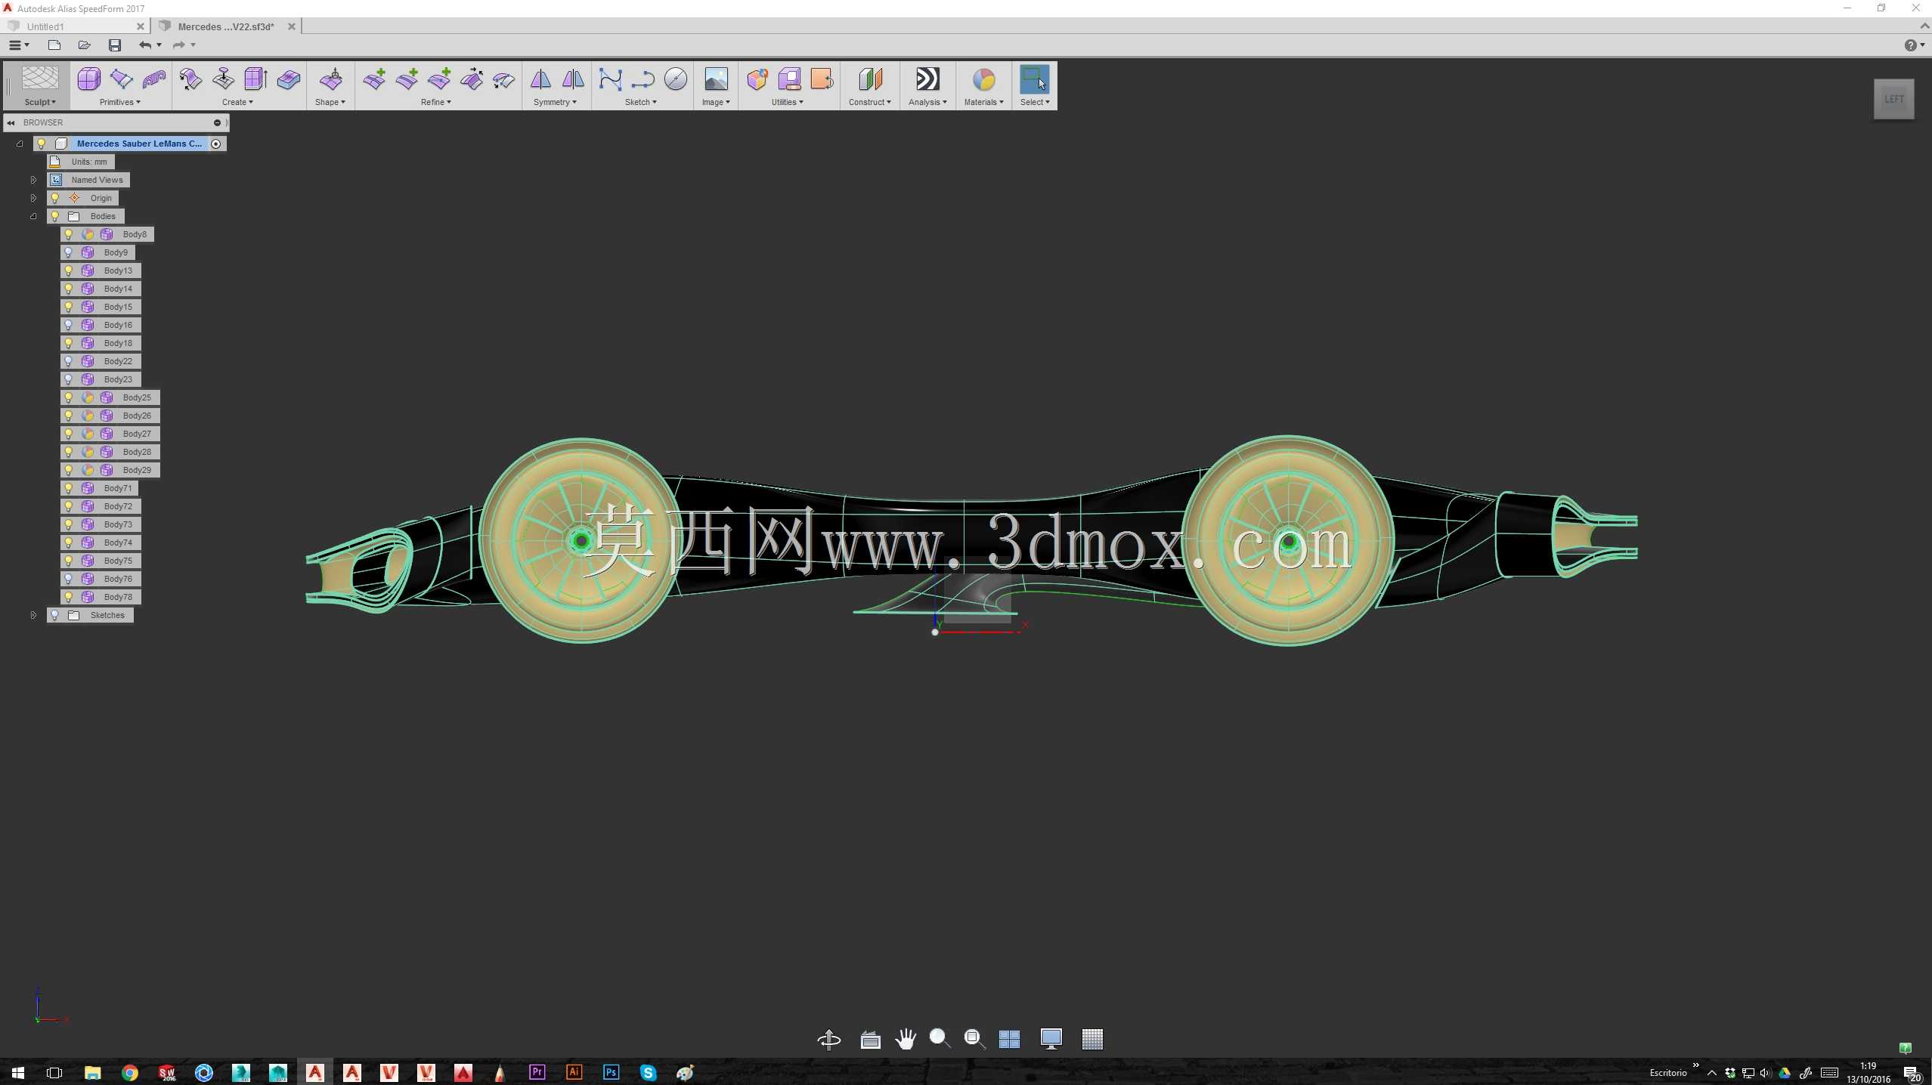Switch to the Untitled1 tab
This screenshot has width=1932, height=1085.
click(x=74, y=26)
